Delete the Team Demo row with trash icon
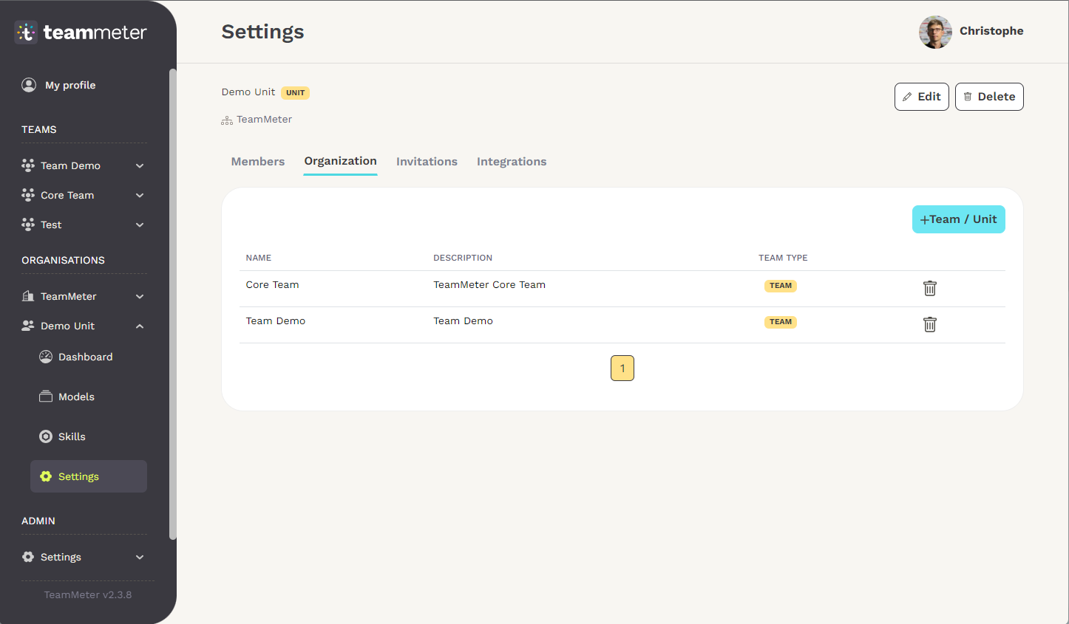1069x624 pixels. [x=929, y=324]
